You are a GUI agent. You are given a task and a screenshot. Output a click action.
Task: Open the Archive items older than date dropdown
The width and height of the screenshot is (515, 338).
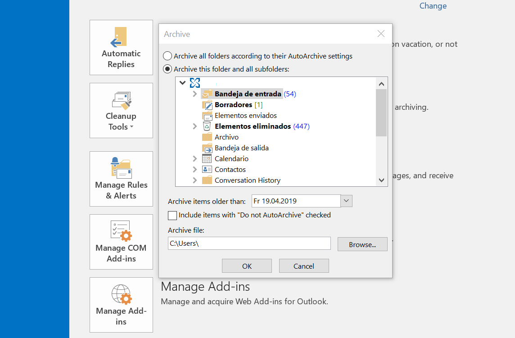click(x=346, y=201)
